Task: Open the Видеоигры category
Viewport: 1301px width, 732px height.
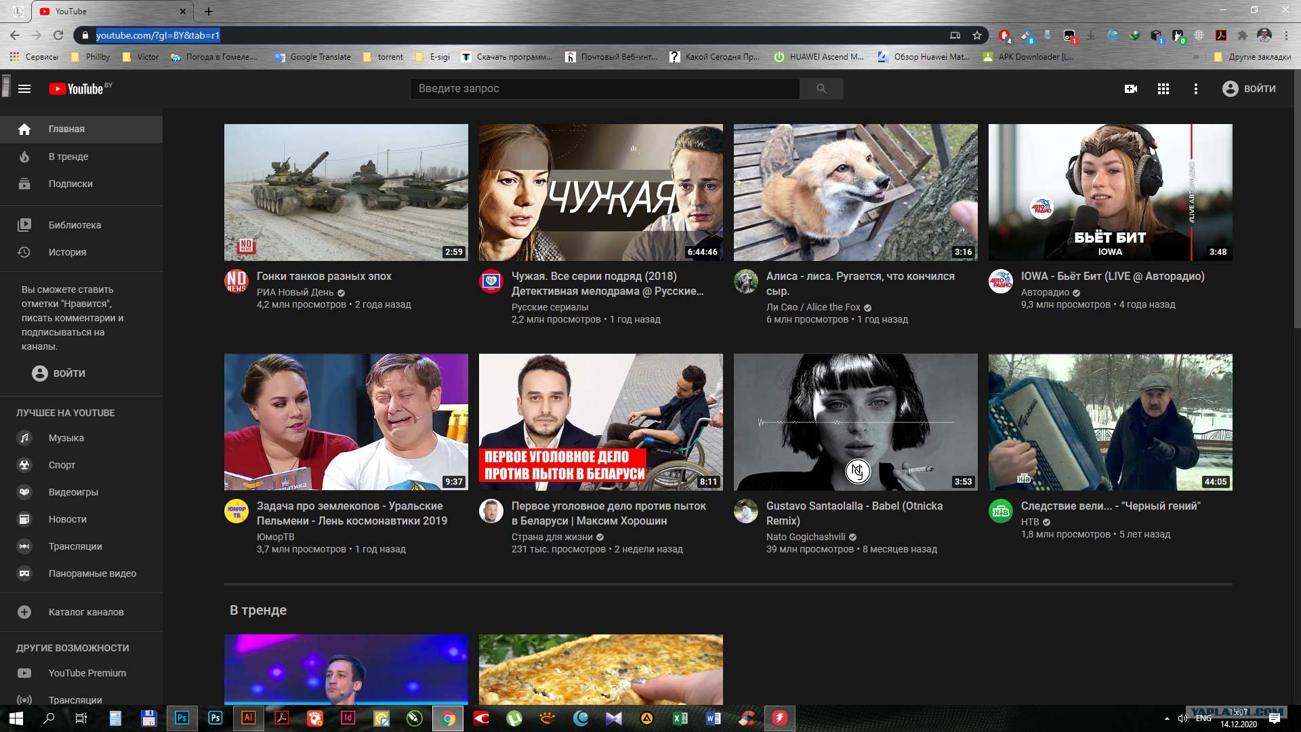Action: [81, 492]
